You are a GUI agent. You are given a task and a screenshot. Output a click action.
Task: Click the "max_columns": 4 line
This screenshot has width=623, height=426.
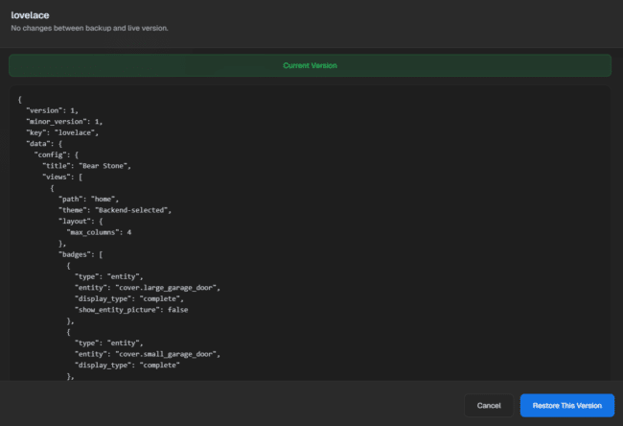tap(99, 231)
